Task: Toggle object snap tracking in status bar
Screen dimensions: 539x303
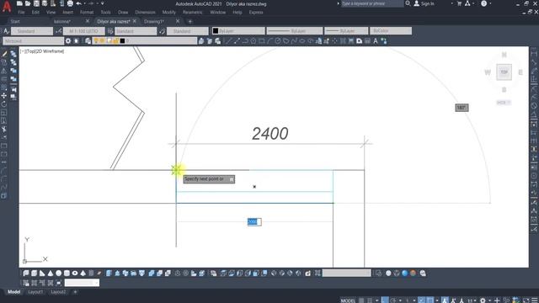Action: pyautogui.click(x=421, y=300)
